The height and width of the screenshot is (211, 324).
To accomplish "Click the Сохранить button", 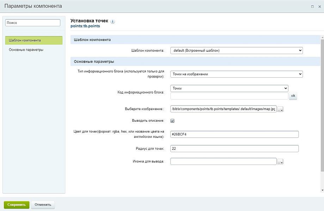I will pyautogui.click(x=17, y=205).
